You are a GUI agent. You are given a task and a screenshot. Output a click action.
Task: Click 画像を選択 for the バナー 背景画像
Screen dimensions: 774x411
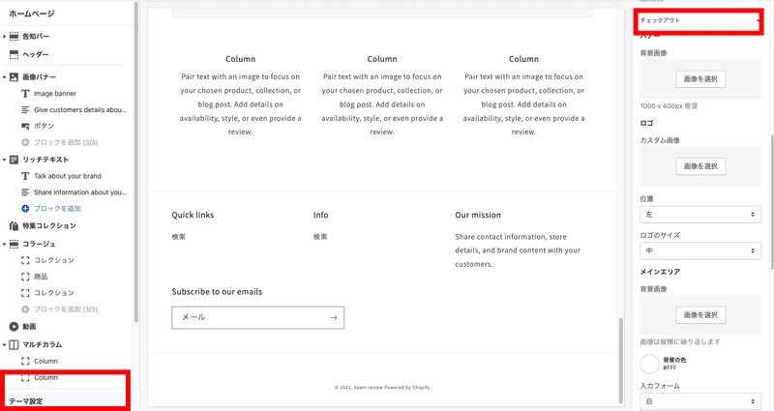[x=700, y=79]
